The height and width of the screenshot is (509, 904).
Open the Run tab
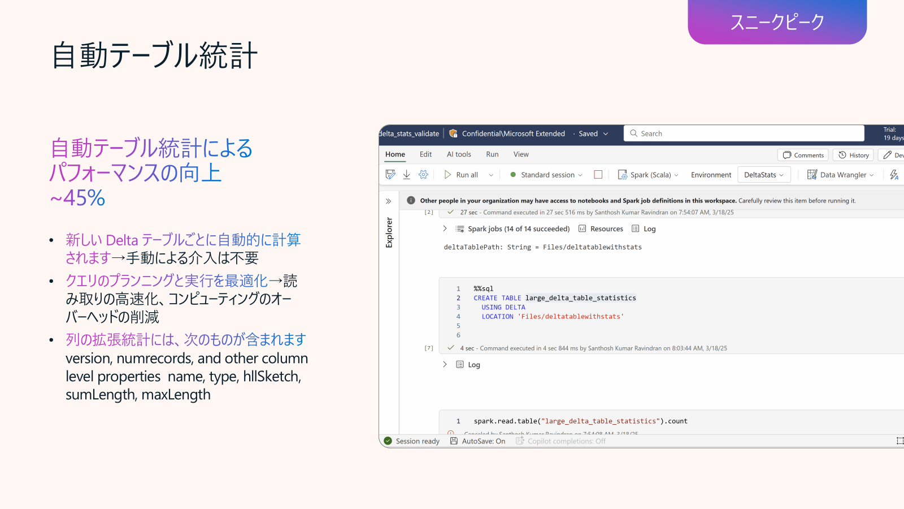point(492,154)
